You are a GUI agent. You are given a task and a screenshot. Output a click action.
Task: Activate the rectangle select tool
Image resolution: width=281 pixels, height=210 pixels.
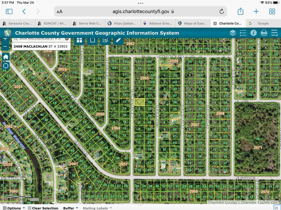coord(92,40)
